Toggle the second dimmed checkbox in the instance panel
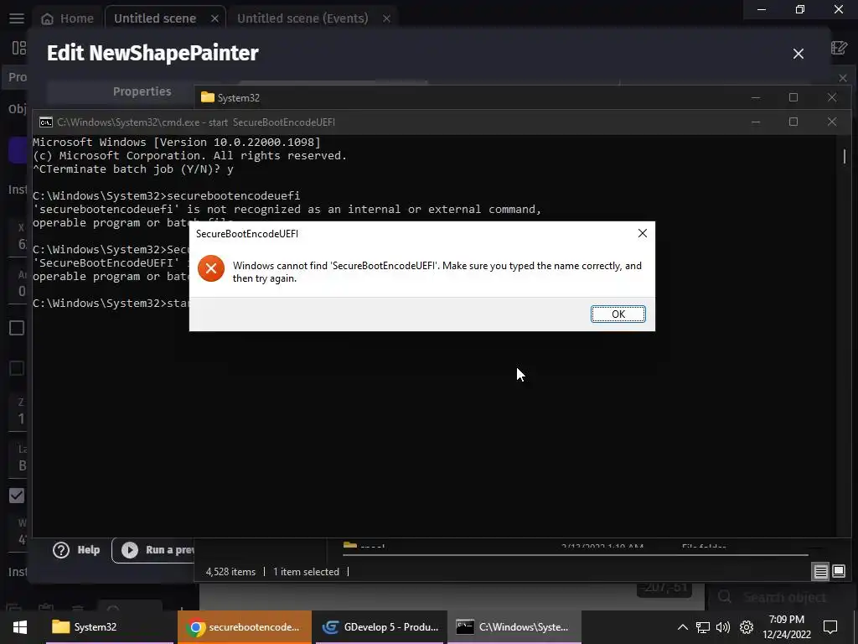Viewport: 858px width, 644px height. (x=17, y=369)
